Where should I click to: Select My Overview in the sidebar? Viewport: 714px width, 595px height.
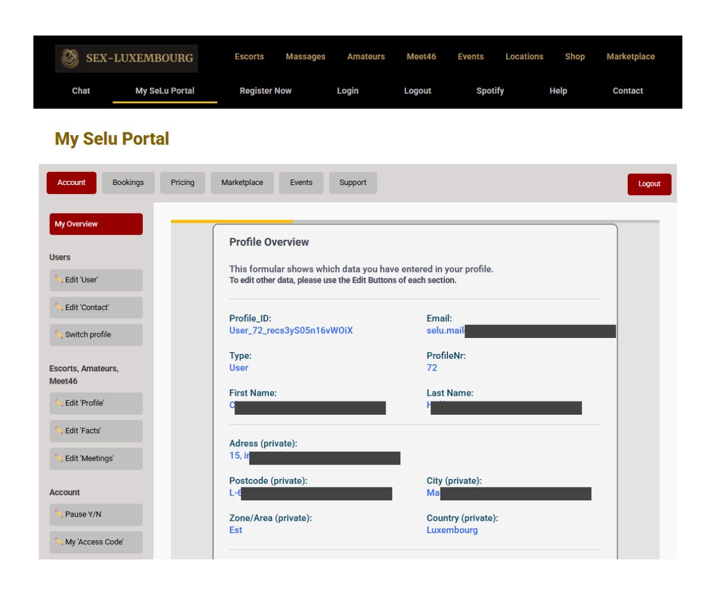pyautogui.click(x=96, y=224)
